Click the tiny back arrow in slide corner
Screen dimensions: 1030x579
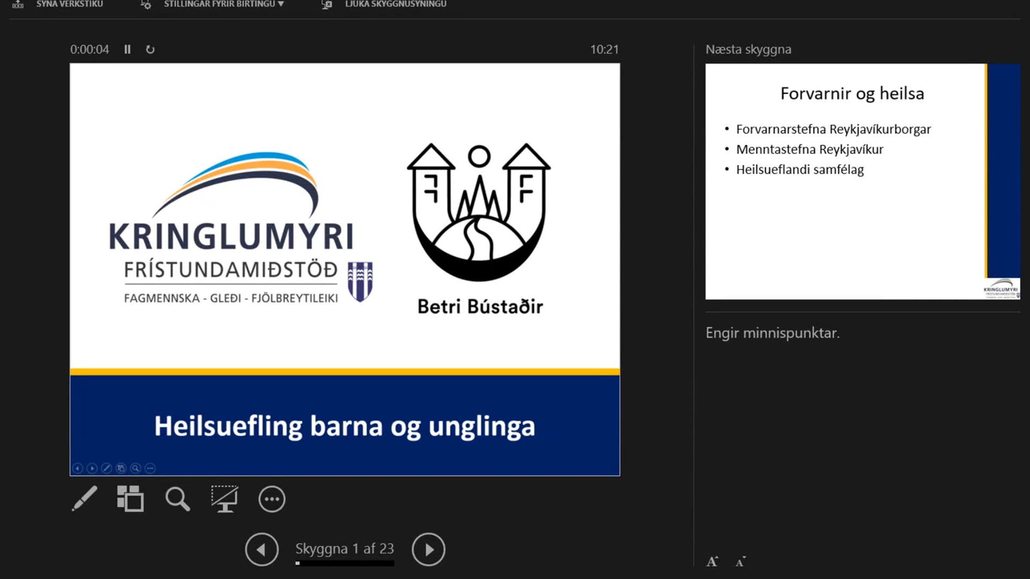coord(77,468)
